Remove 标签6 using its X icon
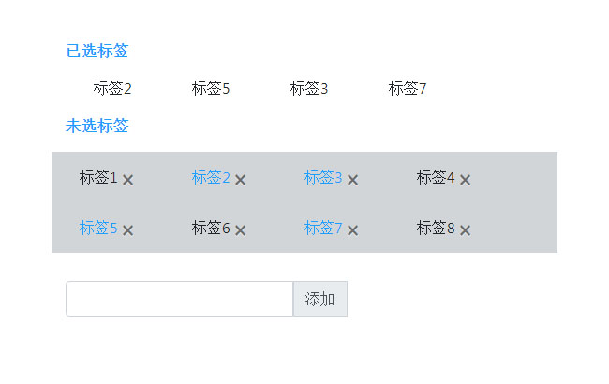The width and height of the screenshot is (609, 384). (241, 230)
